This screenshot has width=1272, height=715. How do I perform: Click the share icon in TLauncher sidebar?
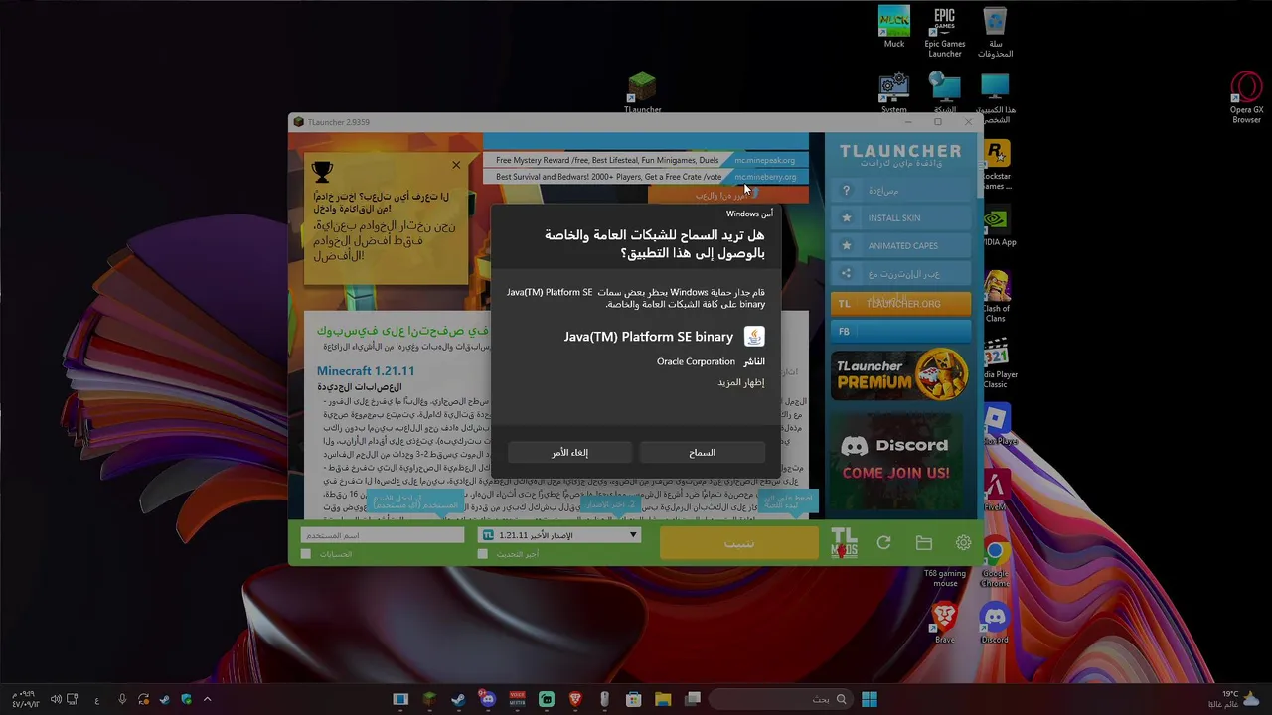(847, 274)
